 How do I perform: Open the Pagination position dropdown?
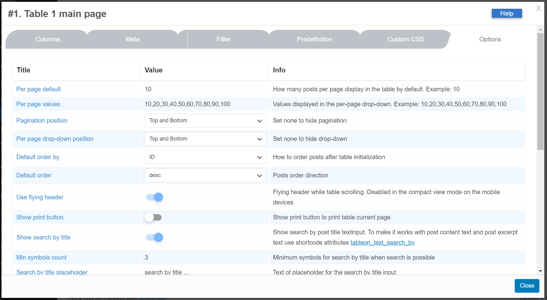(x=205, y=121)
